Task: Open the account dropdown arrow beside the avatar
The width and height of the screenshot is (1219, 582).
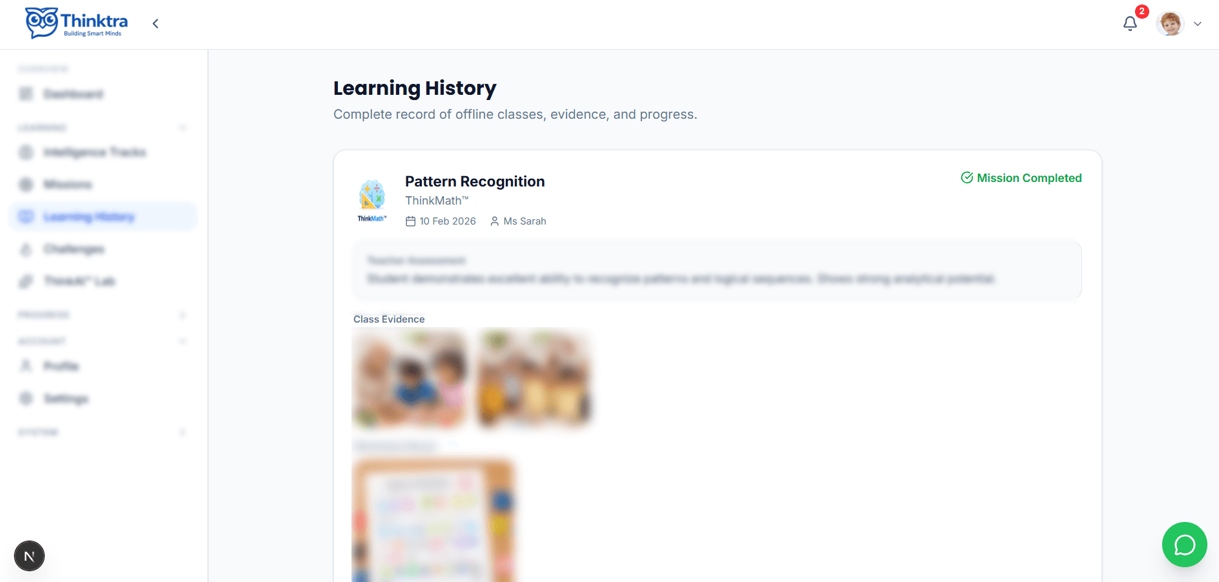Action: [x=1198, y=24]
